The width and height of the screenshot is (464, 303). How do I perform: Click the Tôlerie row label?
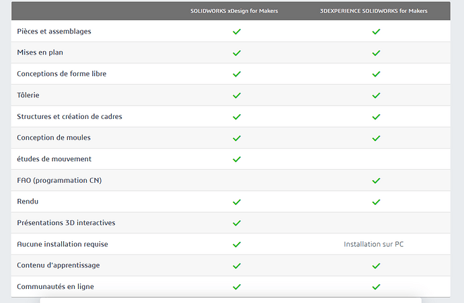[28, 95]
